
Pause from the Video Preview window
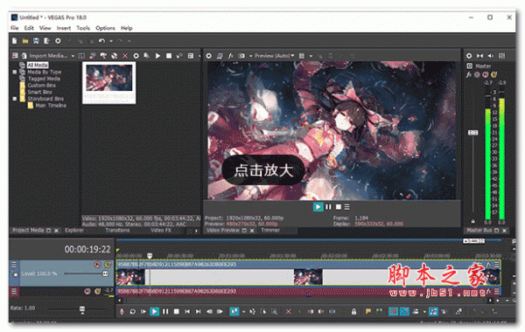(328, 207)
